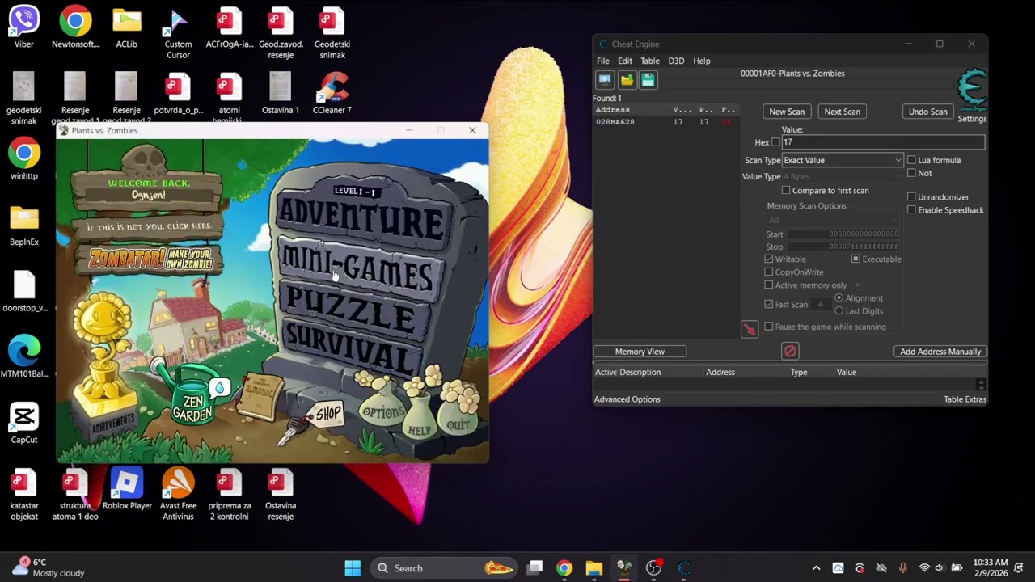Click the red clear-list circle icon
This screenshot has width=1035, height=582.
tap(790, 351)
